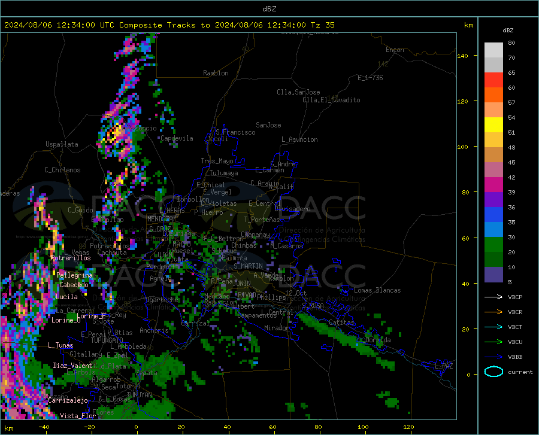Click the orange VBCR arrow icon in legend
The image size is (539, 435).
coord(493,312)
